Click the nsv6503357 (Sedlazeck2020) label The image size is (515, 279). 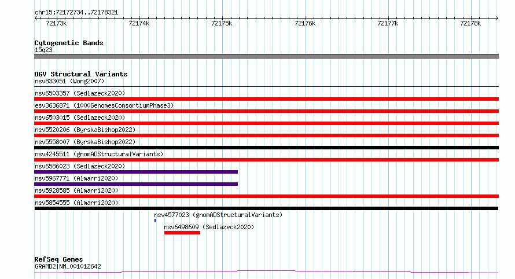coord(80,93)
